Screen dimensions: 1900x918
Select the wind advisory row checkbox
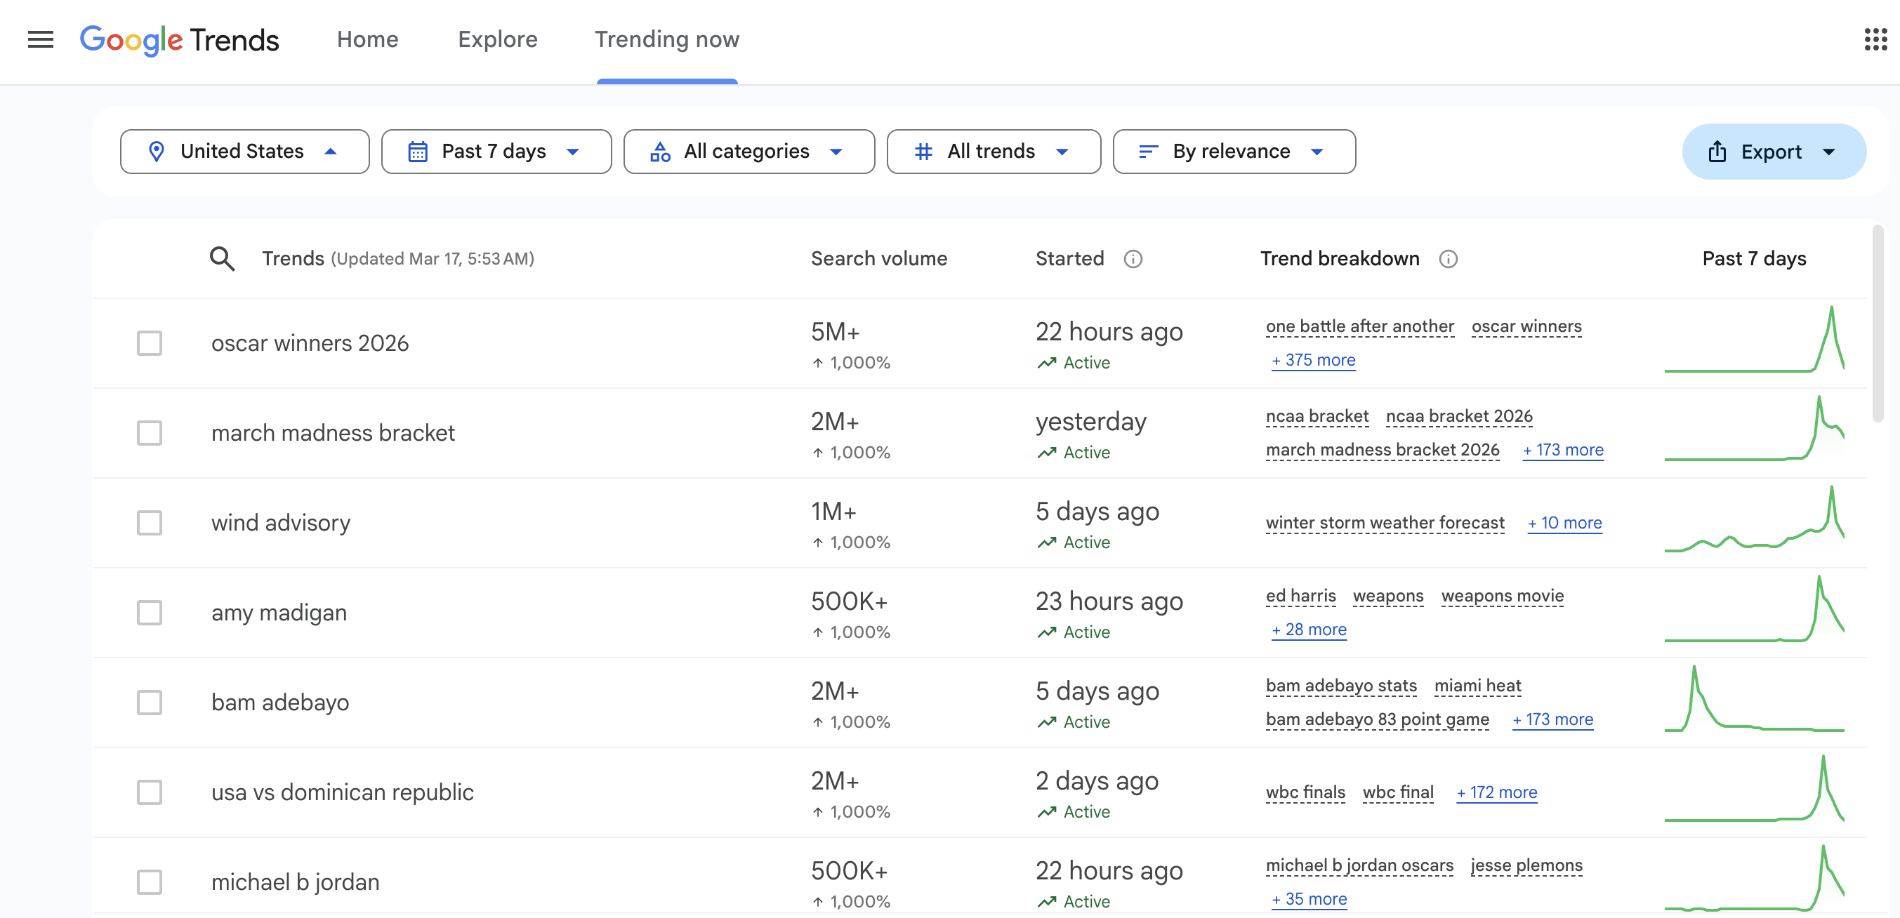pyautogui.click(x=150, y=523)
